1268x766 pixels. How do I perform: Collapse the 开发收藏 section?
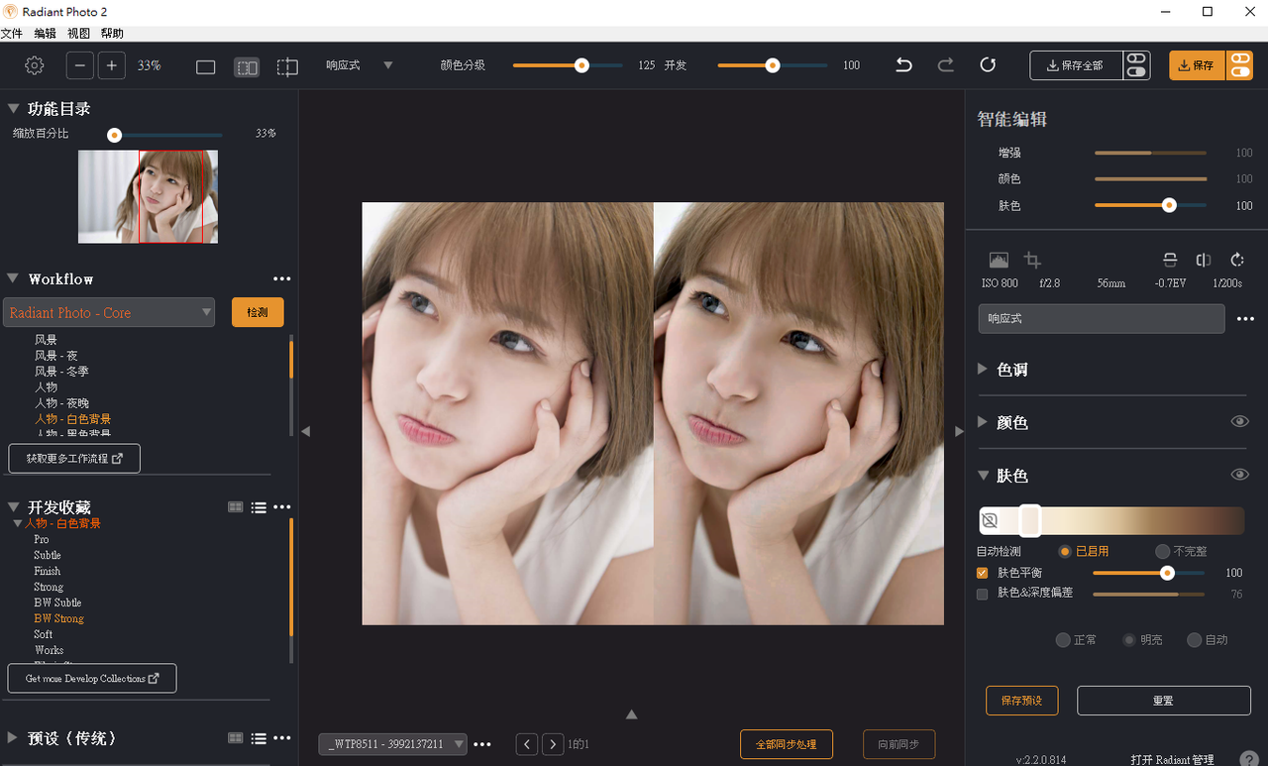coord(14,507)
